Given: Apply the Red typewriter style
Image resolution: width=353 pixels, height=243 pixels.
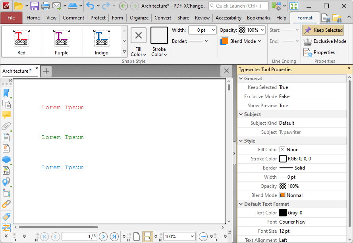Looking at the screenshot, I should tap(21, 41).
